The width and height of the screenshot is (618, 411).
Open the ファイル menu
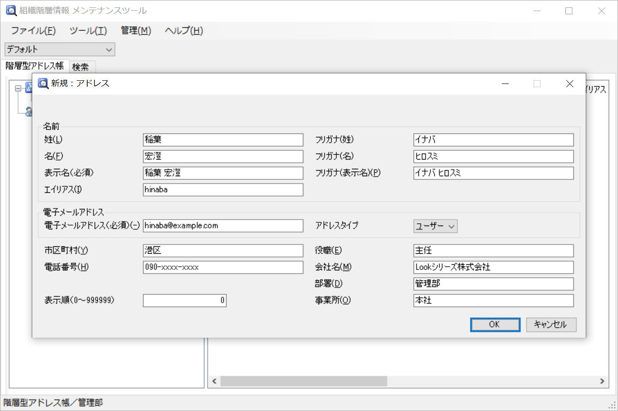[x=32, y=30]
